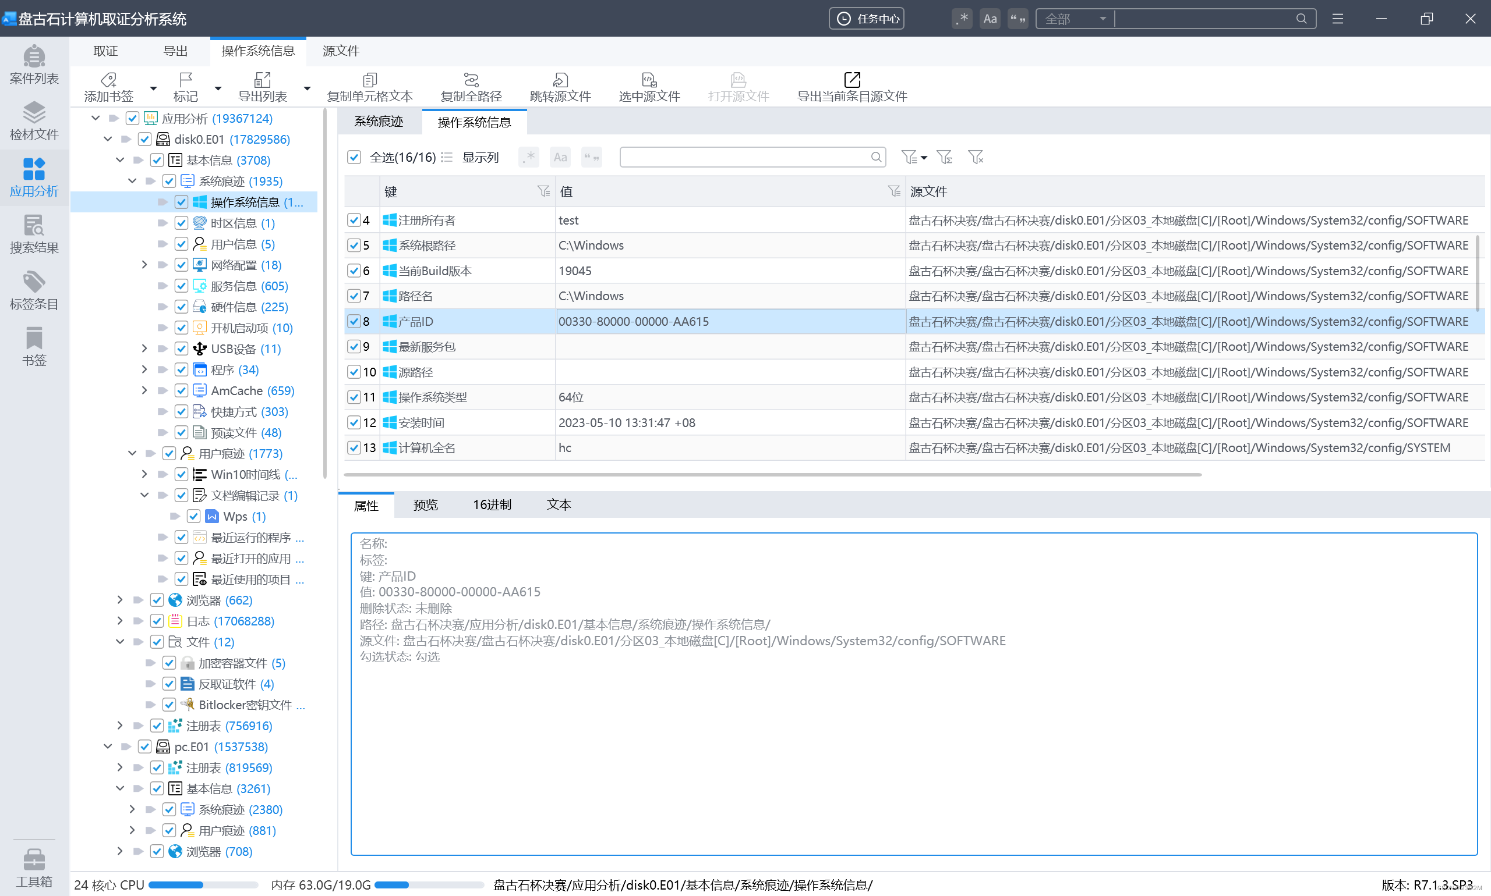Image resolution: width=1491 pixels, height=896 pixels.
Task: Toggle checkbox for 浏览器 (662) node
Action: pyautogui.click(x=157, y=600)
